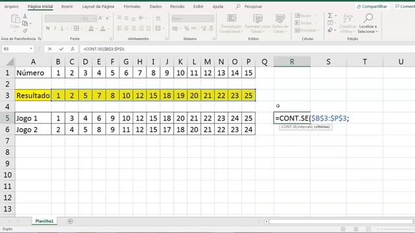Viewport: 415px width, 233px height.
Task: Apply thousands separator style
Action: pyautogui.click(x=194, y=28)
